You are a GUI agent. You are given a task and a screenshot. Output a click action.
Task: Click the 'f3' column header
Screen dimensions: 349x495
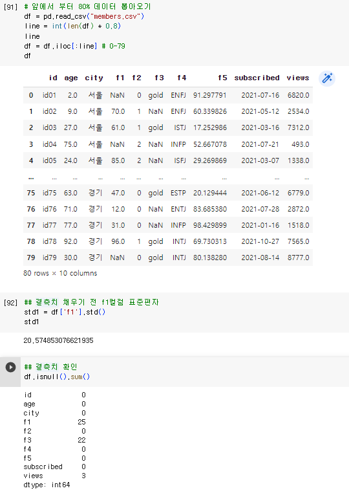click(x=159, y=78)
